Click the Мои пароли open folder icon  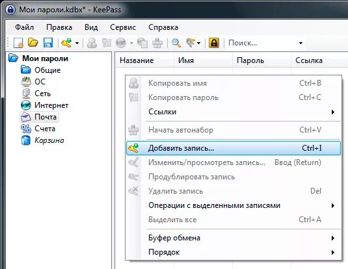click(x=13, y=58)
